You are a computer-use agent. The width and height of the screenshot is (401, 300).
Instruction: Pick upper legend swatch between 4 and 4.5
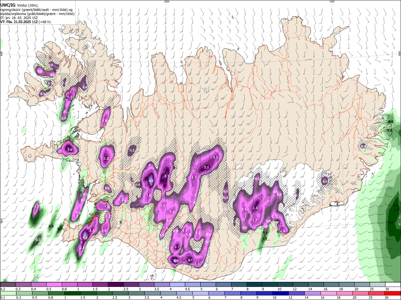pos(177,284)
